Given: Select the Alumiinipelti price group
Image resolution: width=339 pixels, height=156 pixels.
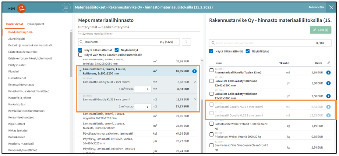Looking at the screenshot, I should tap(17, 39).
